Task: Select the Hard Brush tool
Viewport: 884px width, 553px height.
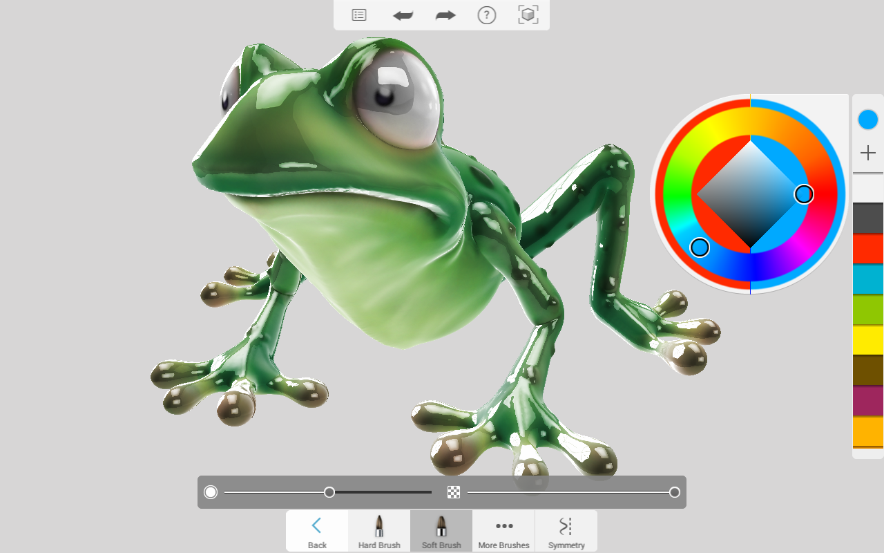Action: (379, 531)
